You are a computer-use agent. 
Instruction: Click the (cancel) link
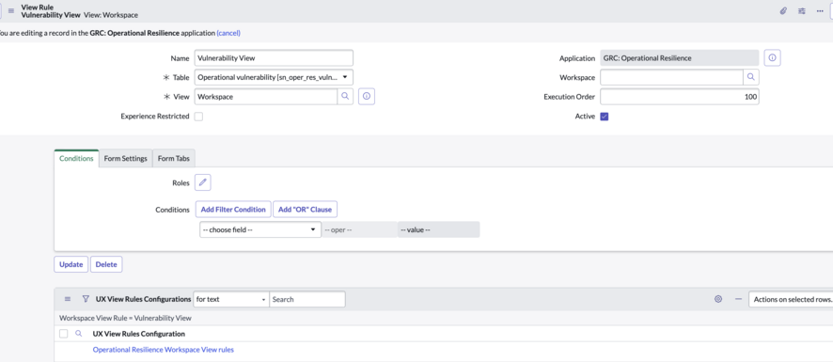[228, 33]
